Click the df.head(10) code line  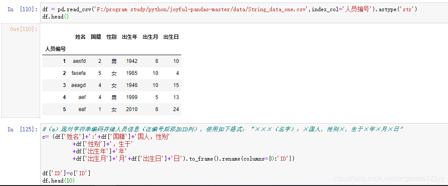(x=59, y=180)
